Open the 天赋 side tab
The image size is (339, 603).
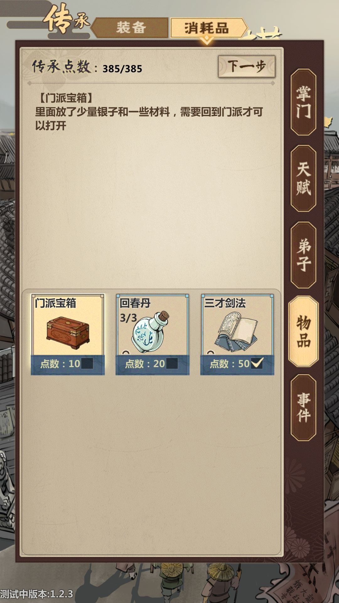coord(303,178)
